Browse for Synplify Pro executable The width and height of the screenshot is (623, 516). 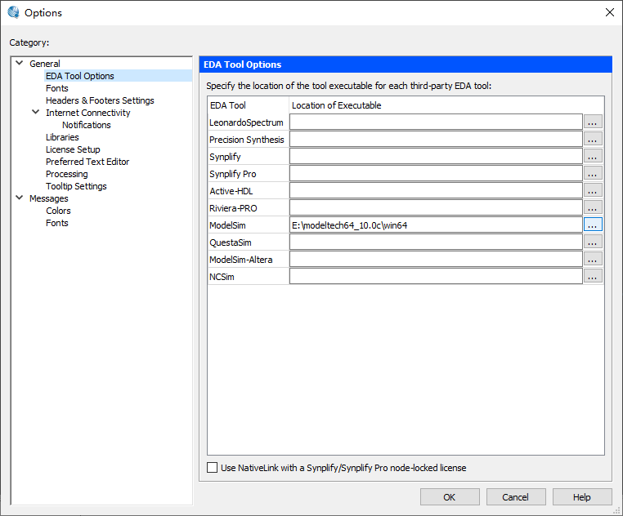tap(593, 173)
